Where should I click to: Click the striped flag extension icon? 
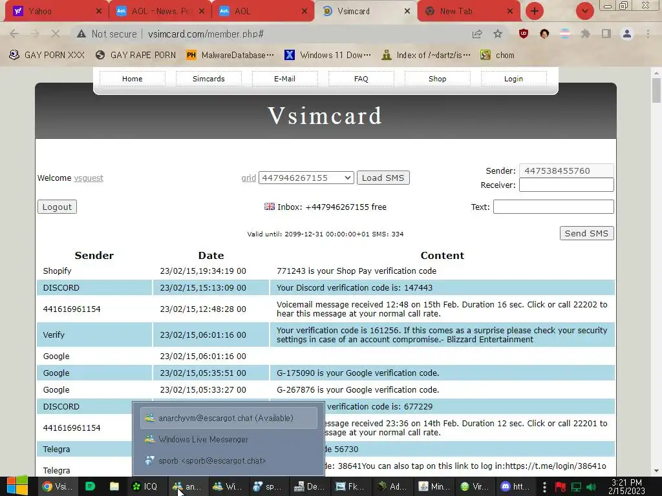(565, 34)
